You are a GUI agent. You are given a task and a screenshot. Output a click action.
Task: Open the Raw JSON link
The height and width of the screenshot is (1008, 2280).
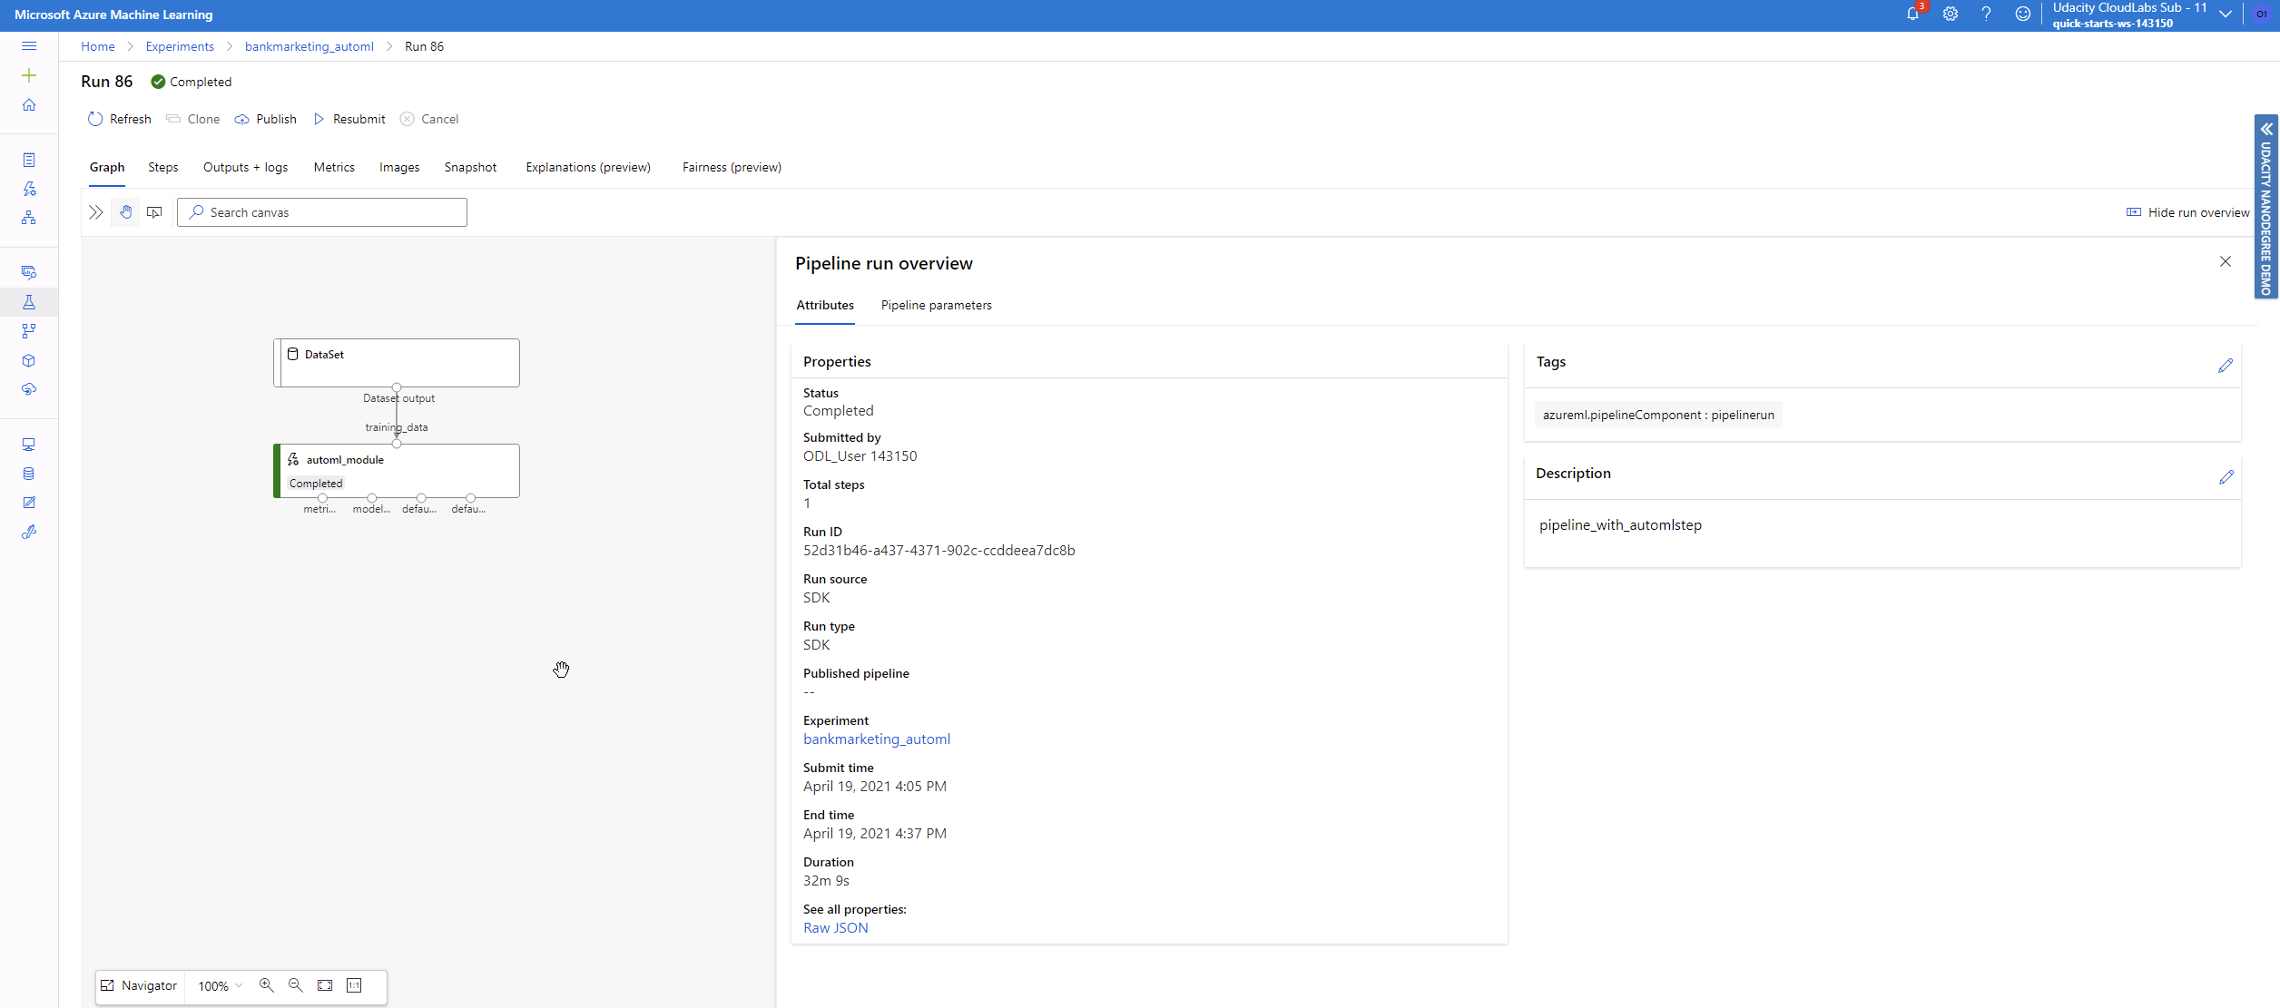point(835,927)
